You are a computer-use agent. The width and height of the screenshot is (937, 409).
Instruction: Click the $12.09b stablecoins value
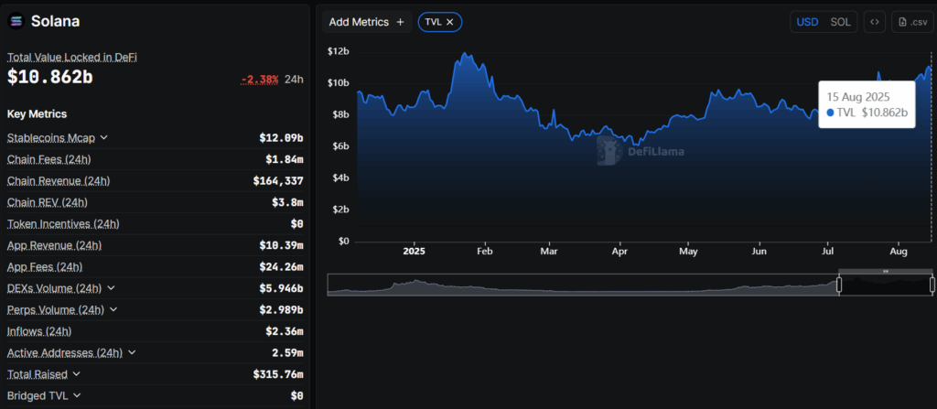pyautogui.click(x=281, y=137)
